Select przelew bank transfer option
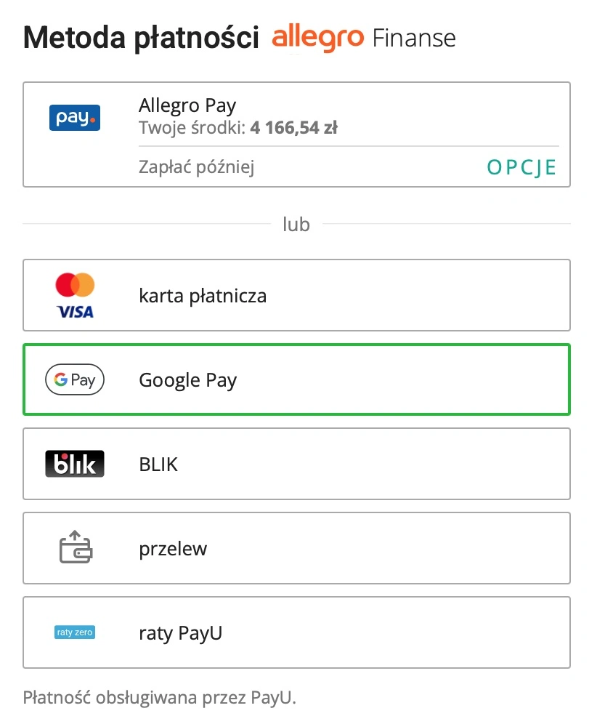597x724 pixels. point(296,548)
